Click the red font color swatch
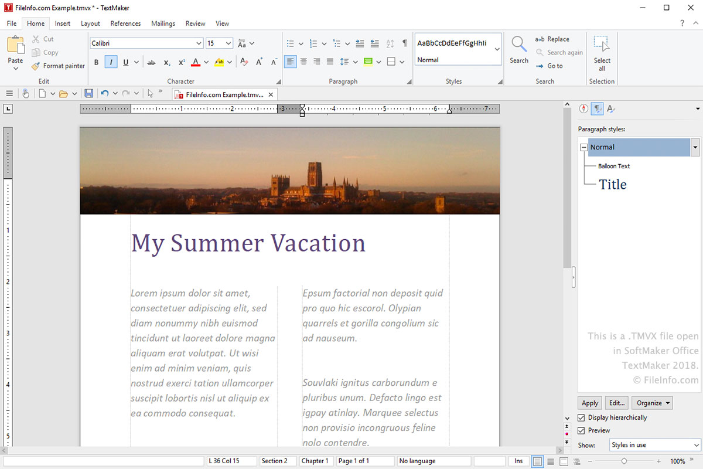Screen dimensions: 703x469 (x=196, y=62)
